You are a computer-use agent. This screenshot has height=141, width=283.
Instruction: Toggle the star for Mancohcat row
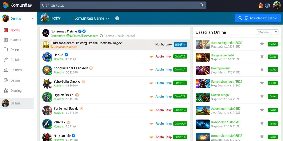pyautogui.click(x=262, y=110)
